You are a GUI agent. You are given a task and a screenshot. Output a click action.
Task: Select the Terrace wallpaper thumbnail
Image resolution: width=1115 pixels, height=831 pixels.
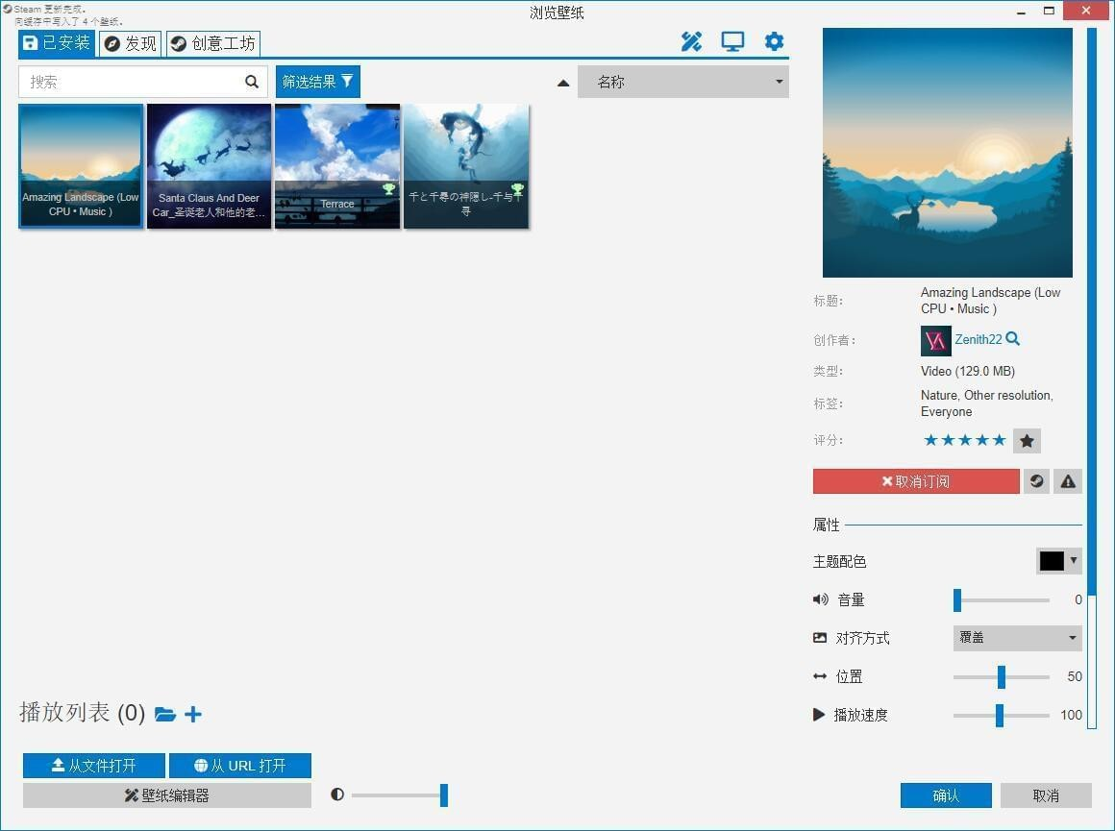[337, 165]
